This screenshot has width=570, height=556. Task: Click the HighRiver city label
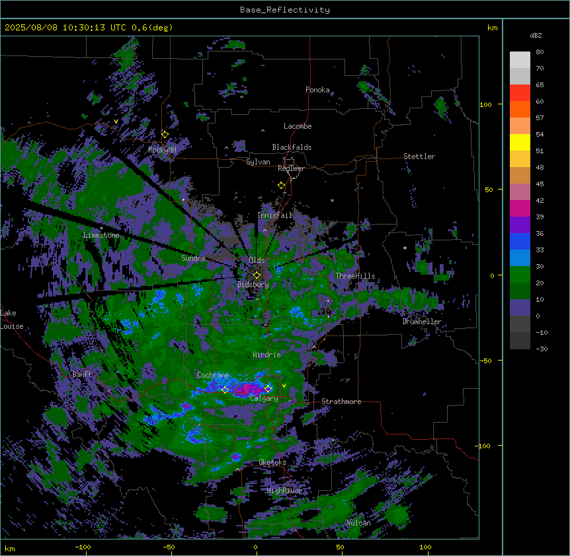pos(284,491)
